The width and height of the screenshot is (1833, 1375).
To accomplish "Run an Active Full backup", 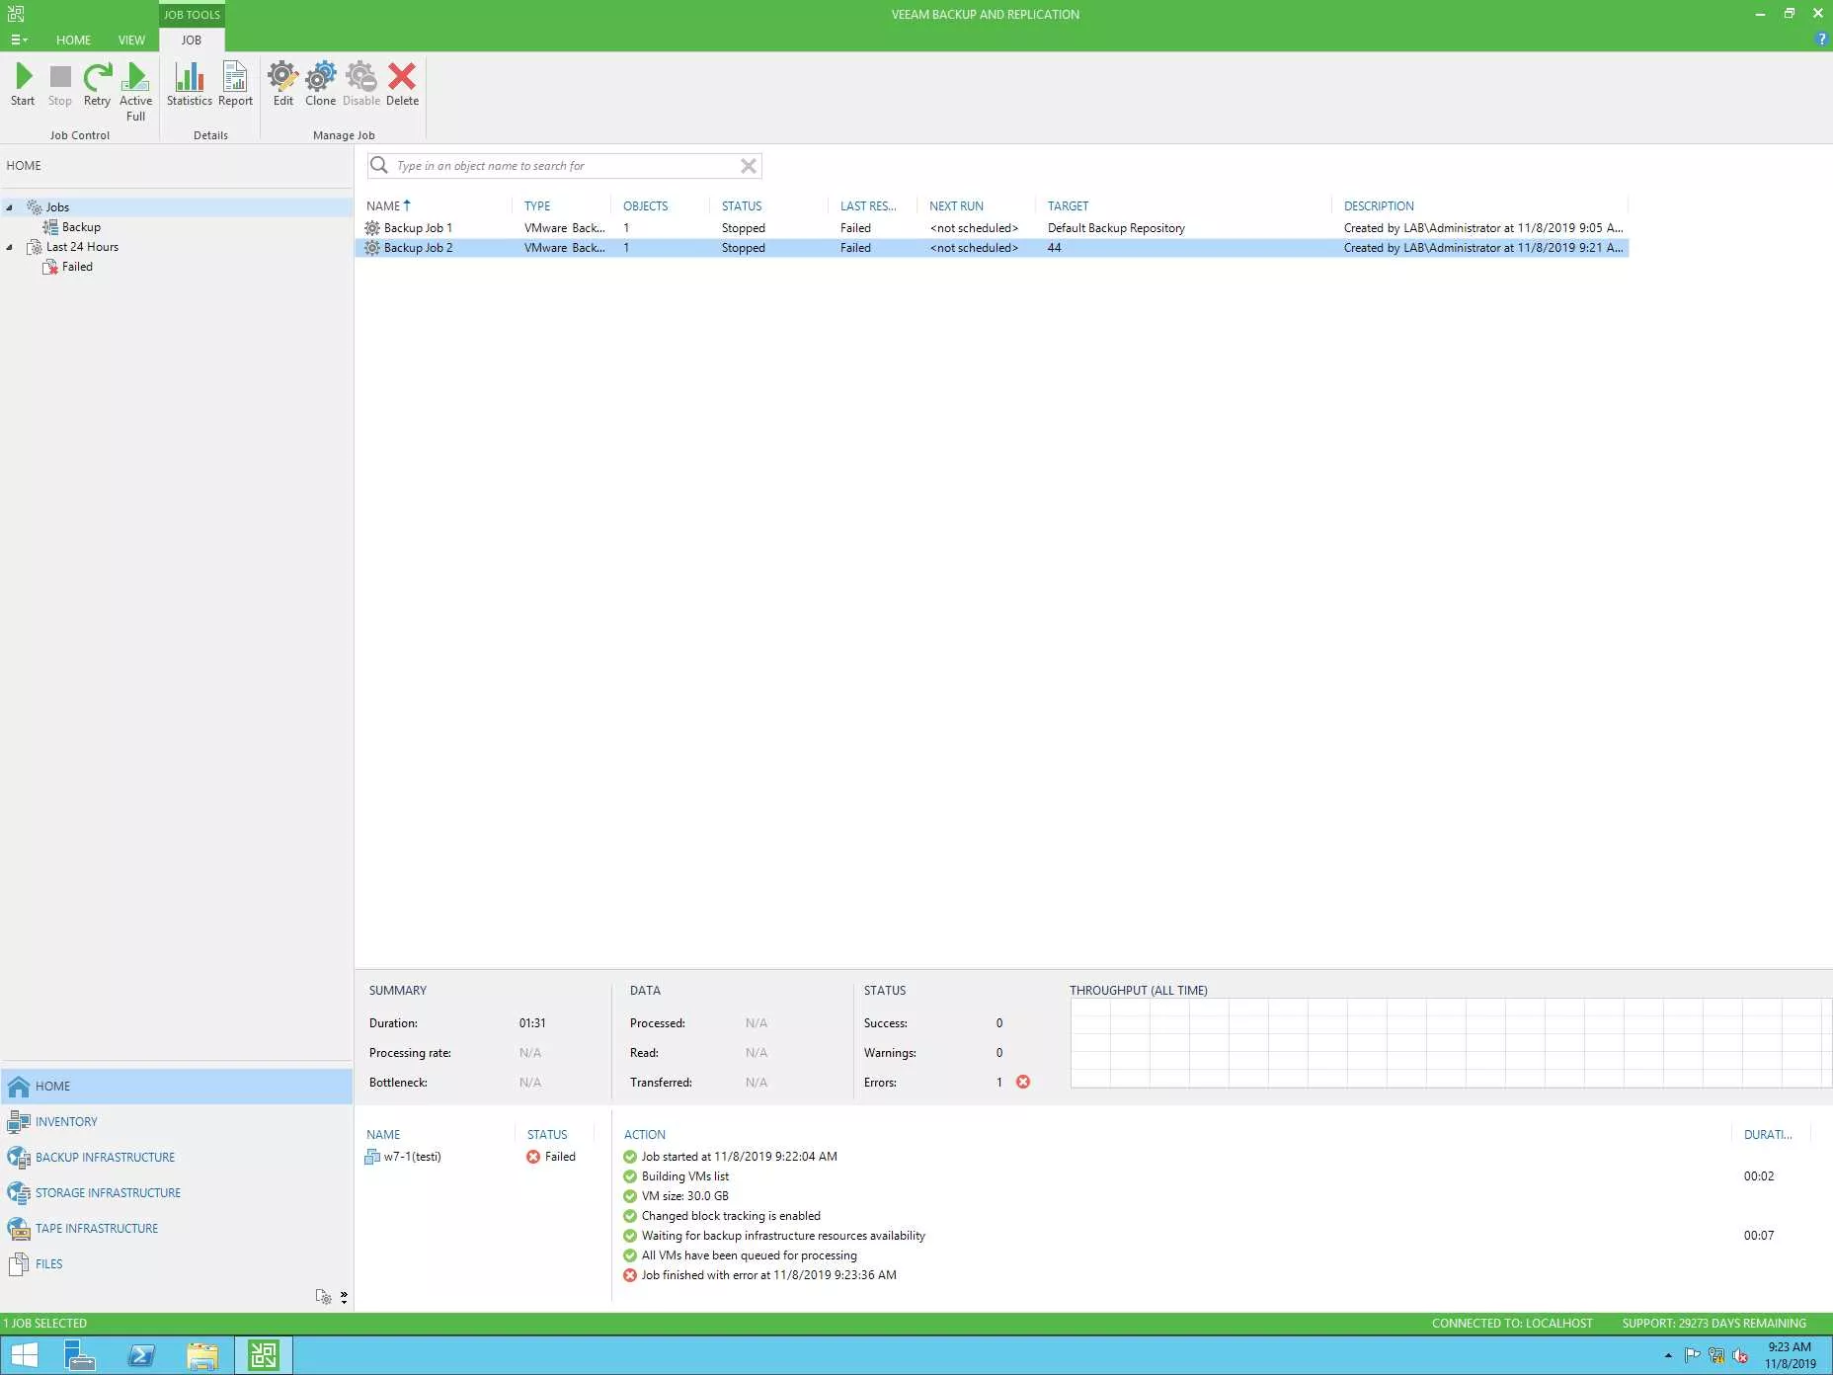I will (136, 92).
